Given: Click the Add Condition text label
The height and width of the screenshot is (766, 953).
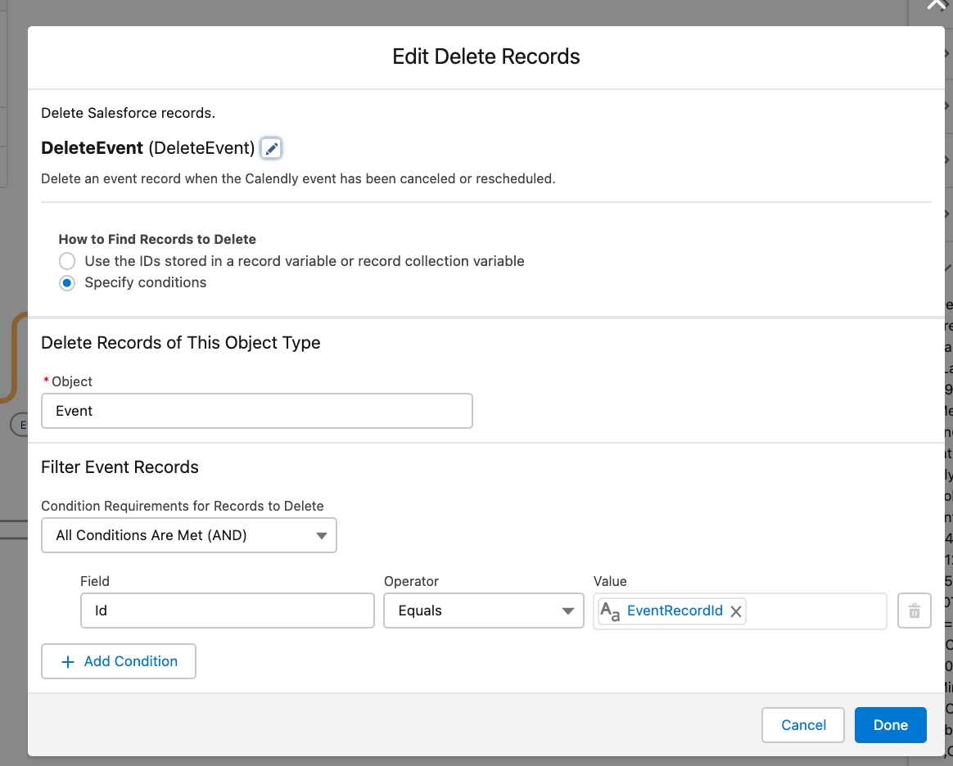Looking at the screenshot, I should (131, 661).
